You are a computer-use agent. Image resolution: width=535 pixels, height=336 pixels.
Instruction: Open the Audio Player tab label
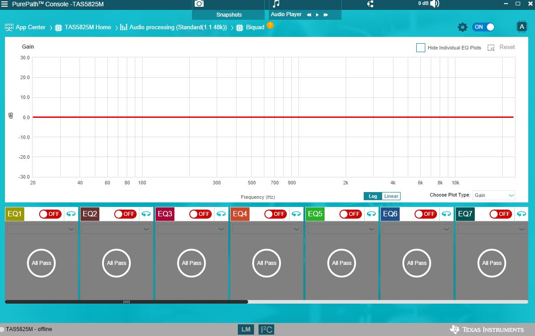[286, 14]
